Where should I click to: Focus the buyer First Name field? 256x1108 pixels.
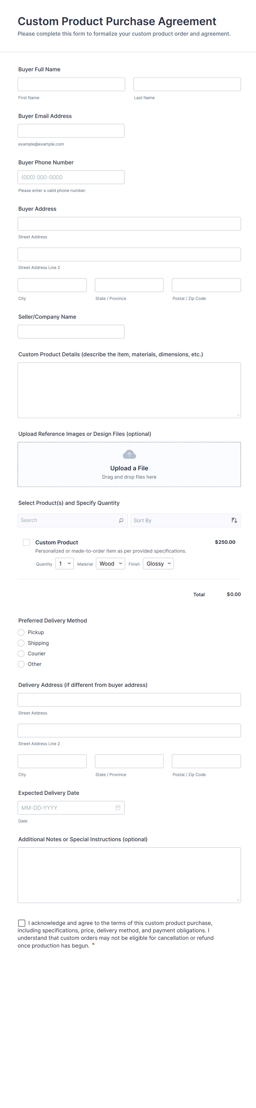click(71, 84)
